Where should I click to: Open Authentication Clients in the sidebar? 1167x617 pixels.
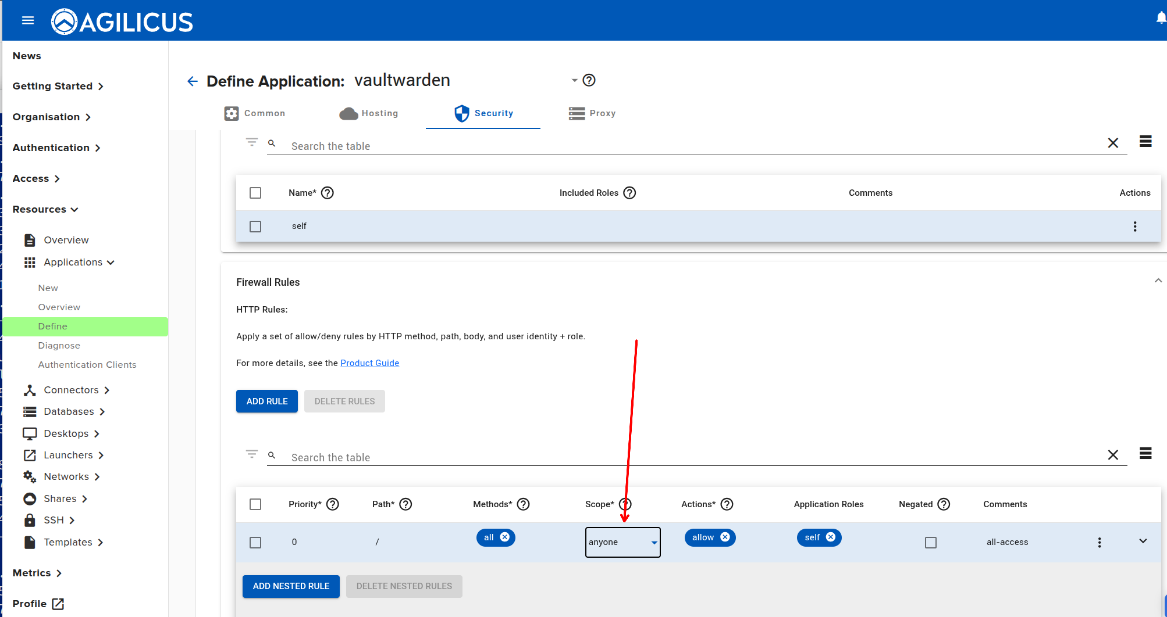87,365
